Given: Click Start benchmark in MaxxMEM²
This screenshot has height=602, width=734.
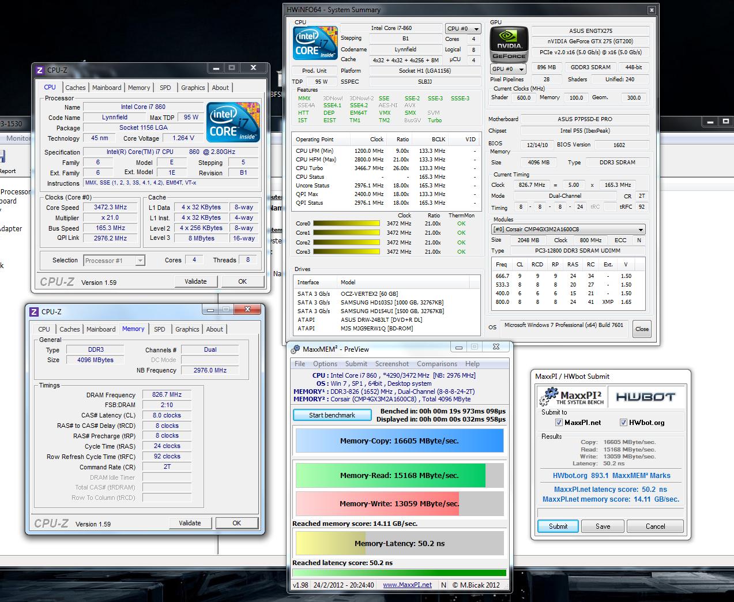Looking at the screenshot, I should [x=332, y=415].
